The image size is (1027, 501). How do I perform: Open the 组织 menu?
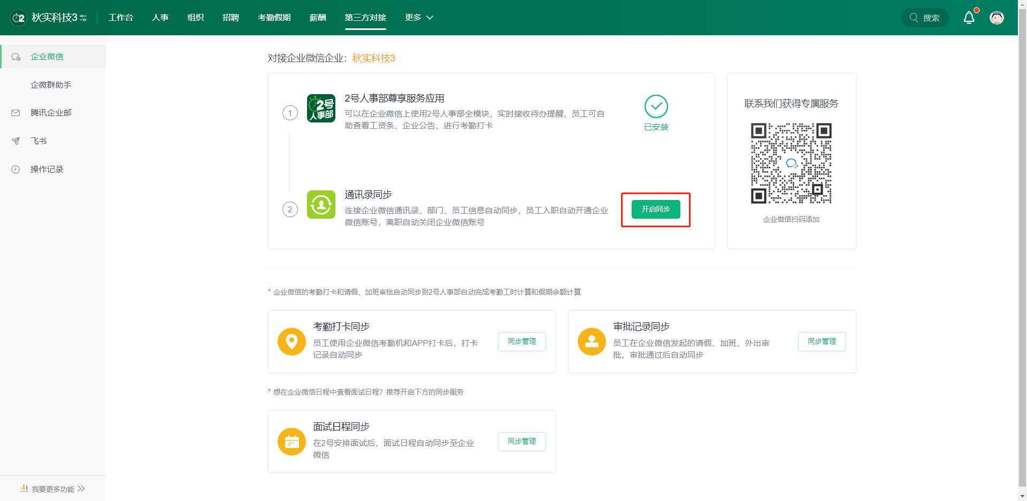(195, 18)
